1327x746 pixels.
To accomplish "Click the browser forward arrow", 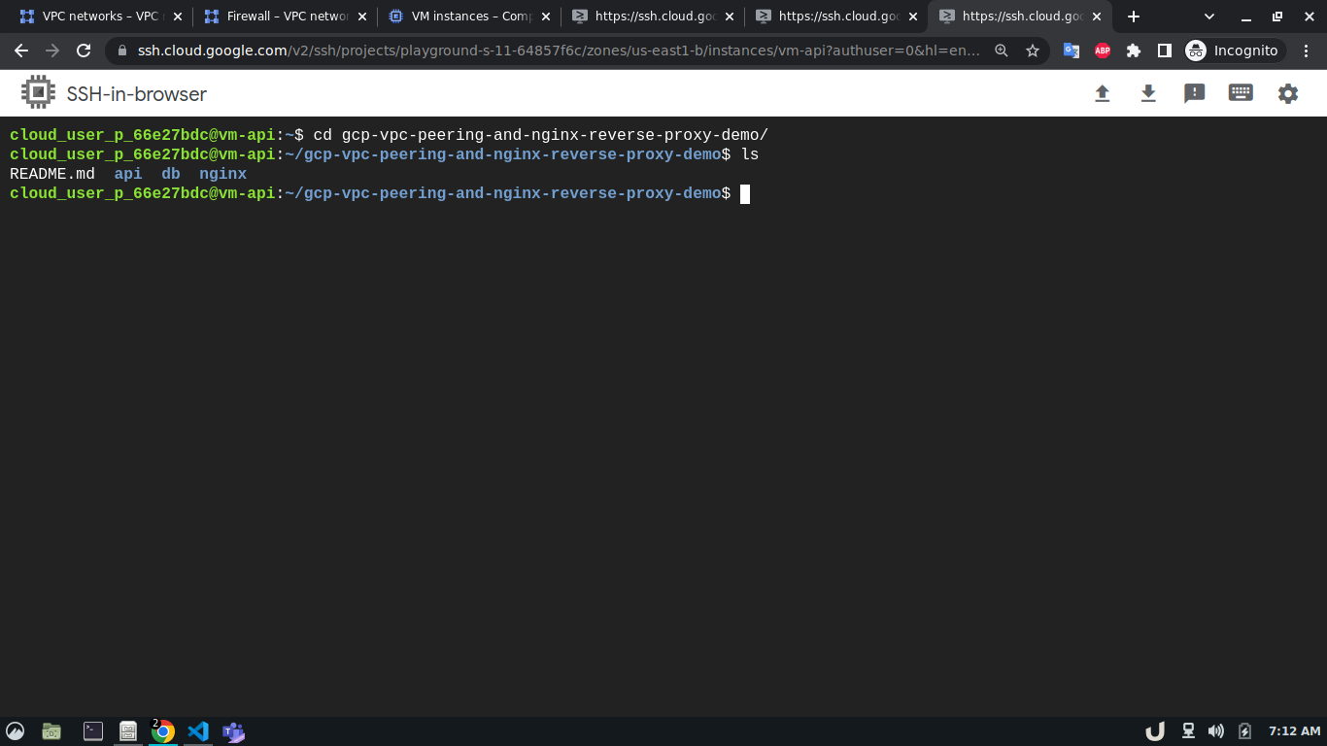I will pyautogui.click(x=52, y=51).
